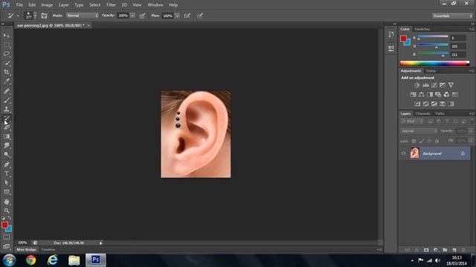The width and height of the screenshot is (476, 267).
Task: Open the File menu
Action: [19, 5]
